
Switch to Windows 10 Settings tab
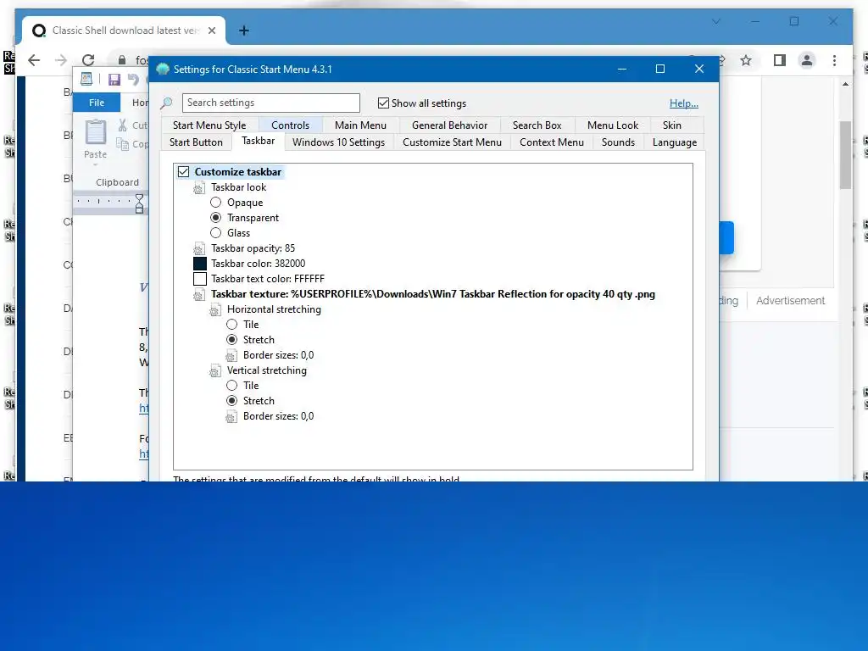tap(338, 142)
